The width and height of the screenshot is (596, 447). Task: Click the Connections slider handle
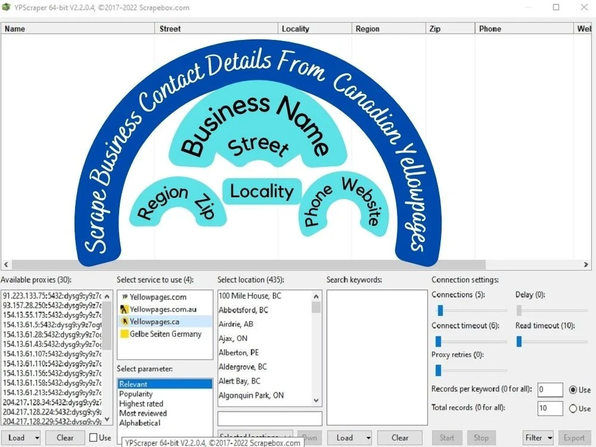coord(440,311)
